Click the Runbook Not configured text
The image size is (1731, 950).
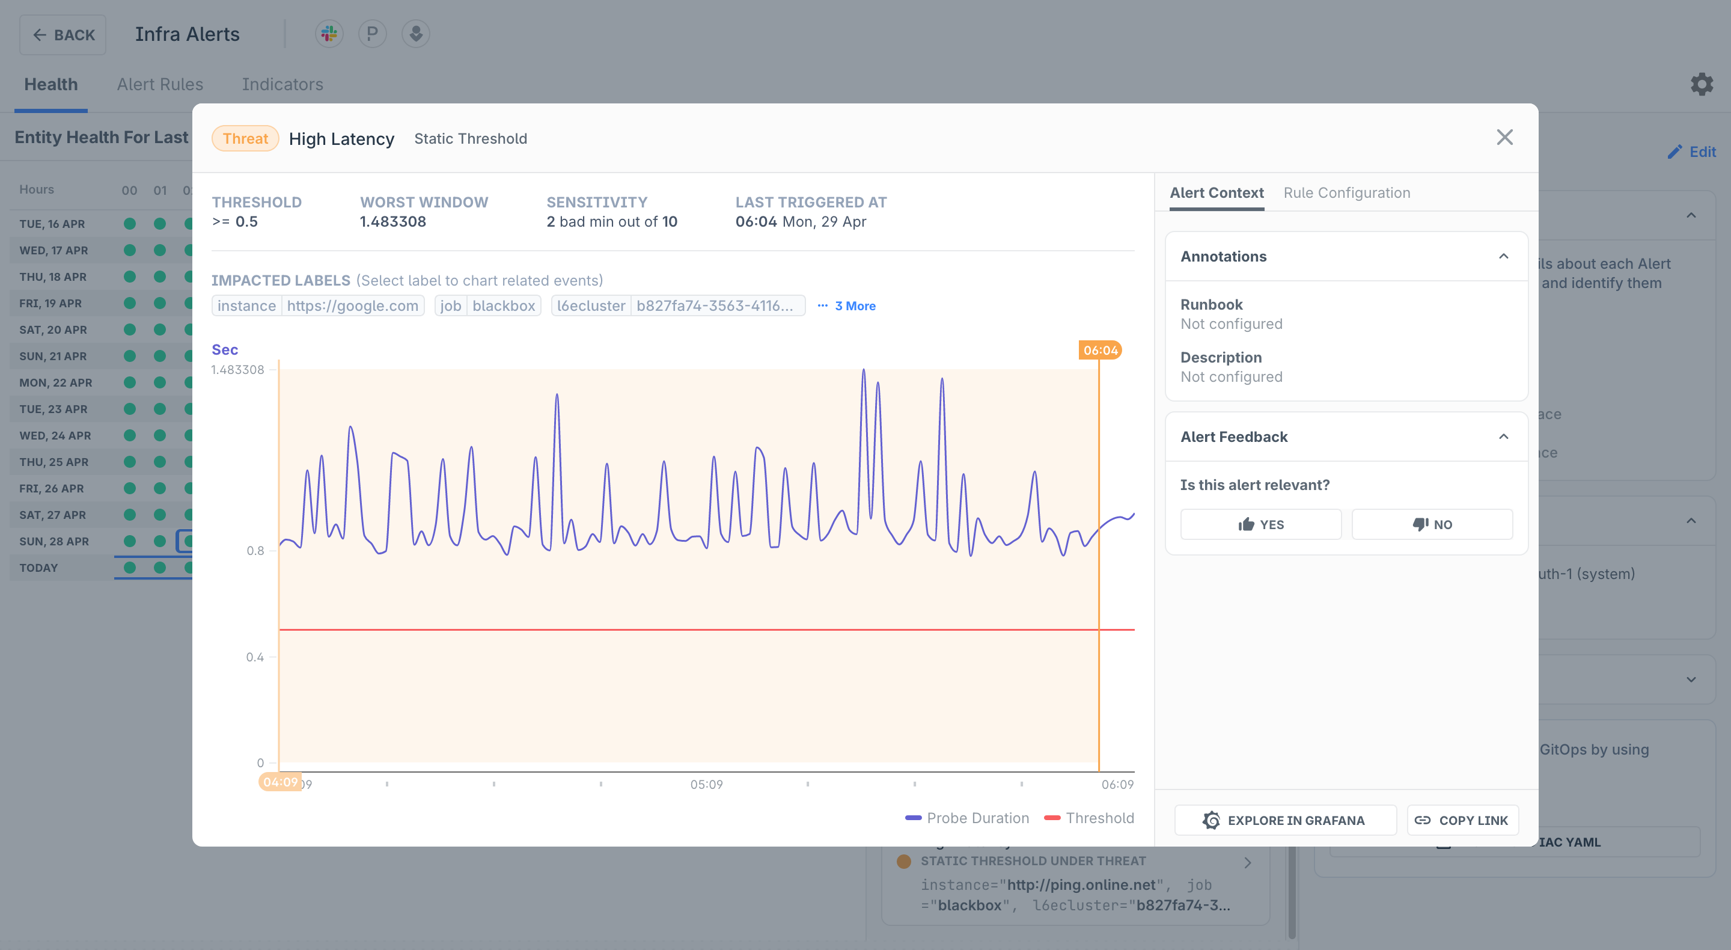pyautogui.click(x=1231, y=324)
